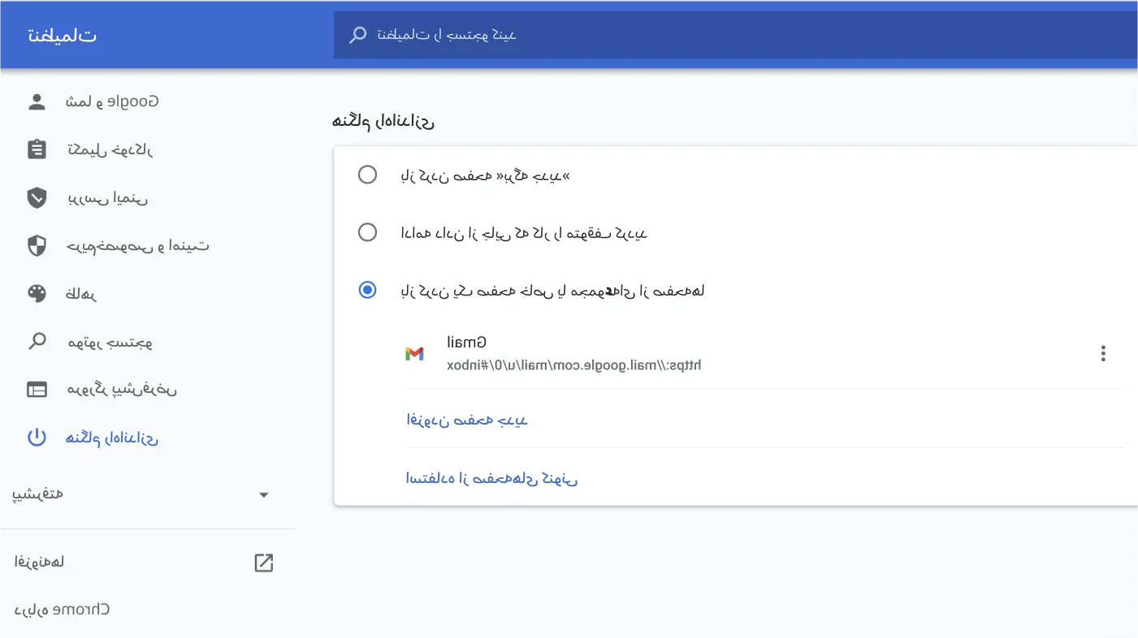This screenshot has height=638, width=1138.
Task: Open Search engine magnifier icon in sidebar
Action: pos(37,341)
